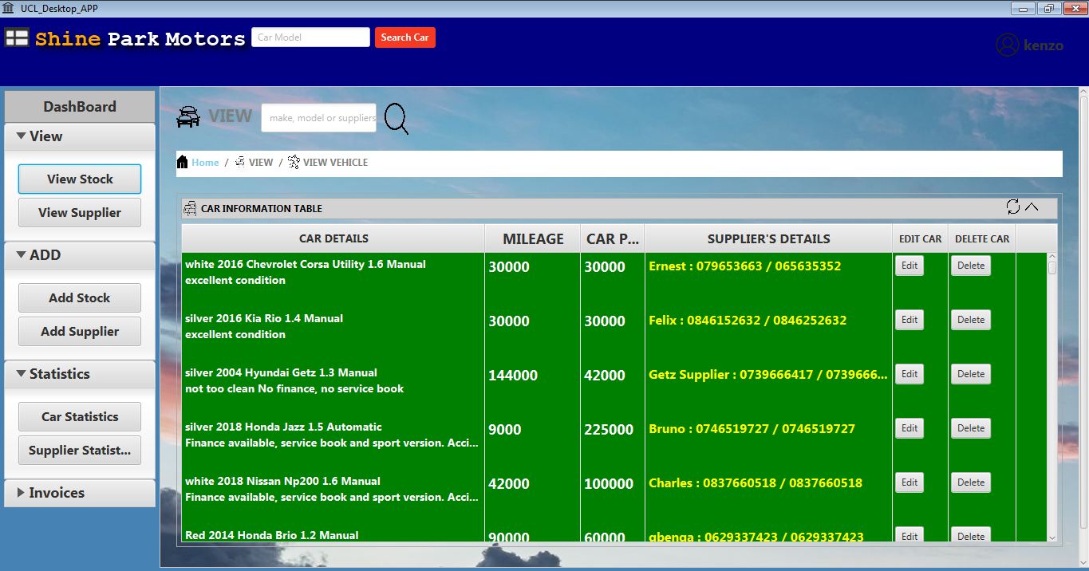
Task: Click the VIEW breadcrumb item
Action: (x=261, y=163)
